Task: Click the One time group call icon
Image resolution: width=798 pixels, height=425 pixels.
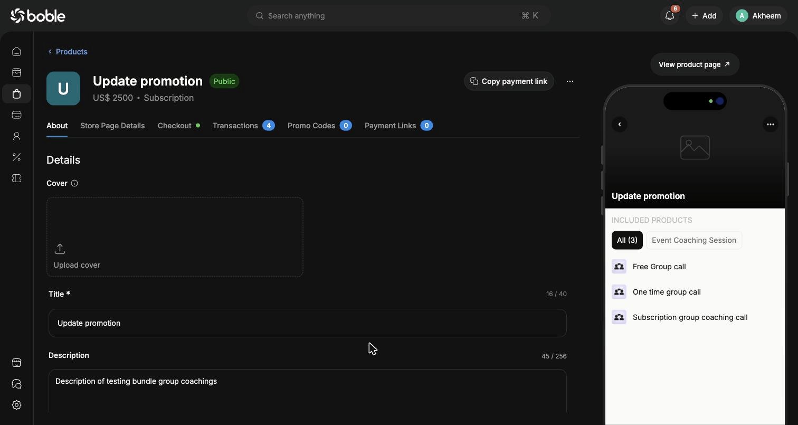Action: 619,292
